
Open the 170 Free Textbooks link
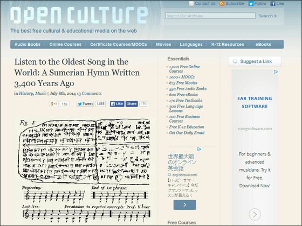(186, 101)
